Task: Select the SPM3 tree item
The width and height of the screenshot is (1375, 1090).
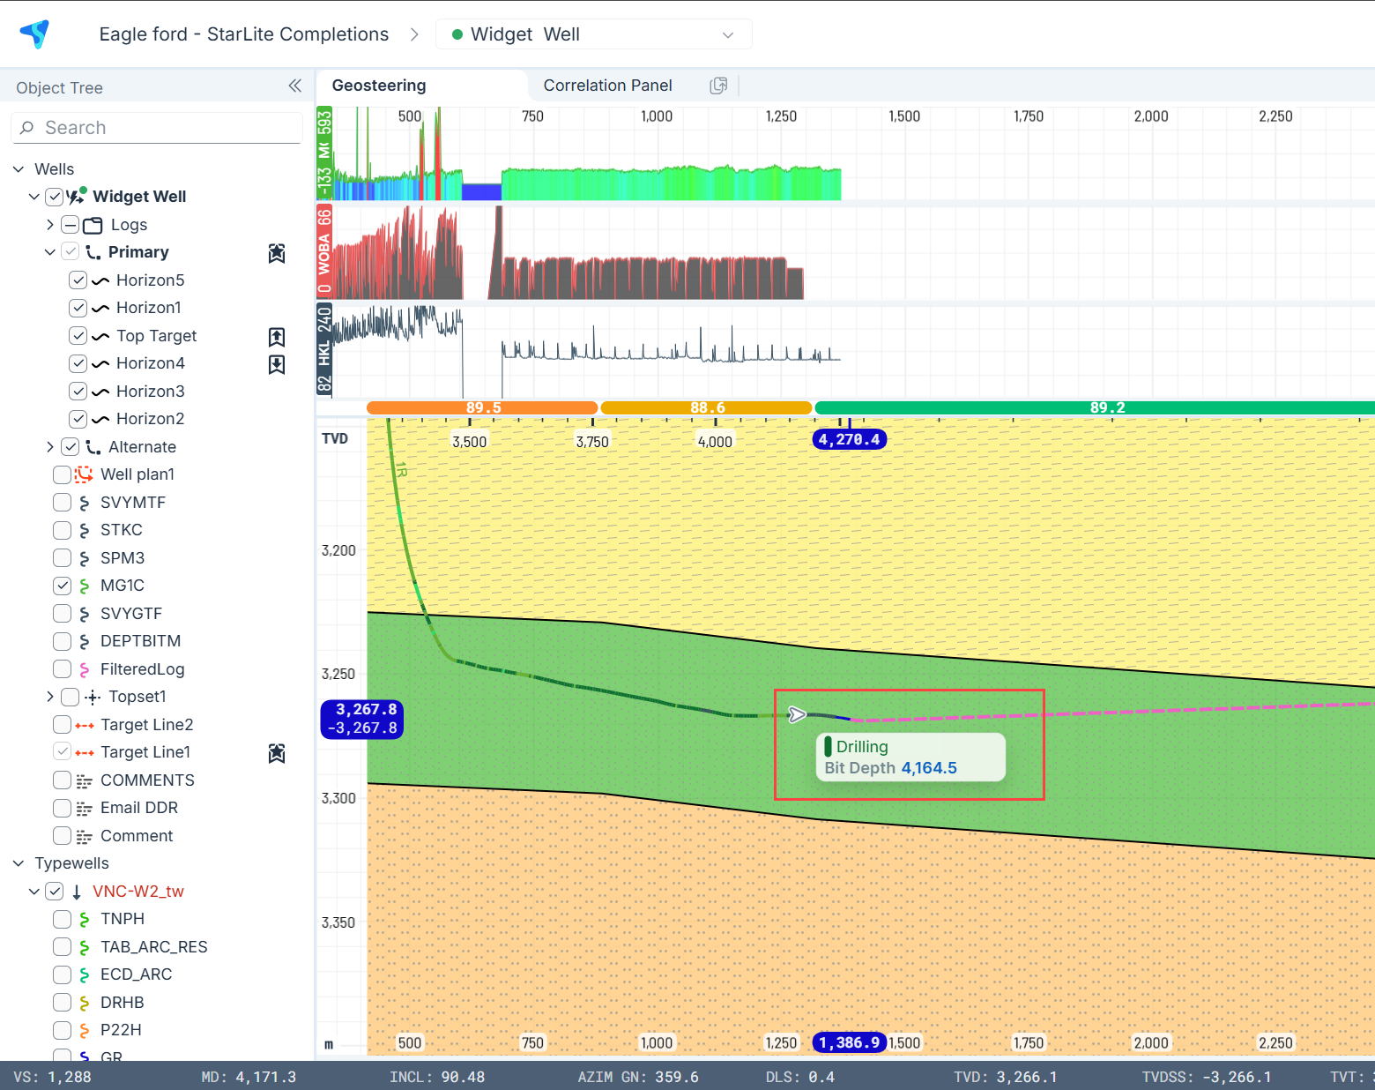Action: tap(123, 558)
